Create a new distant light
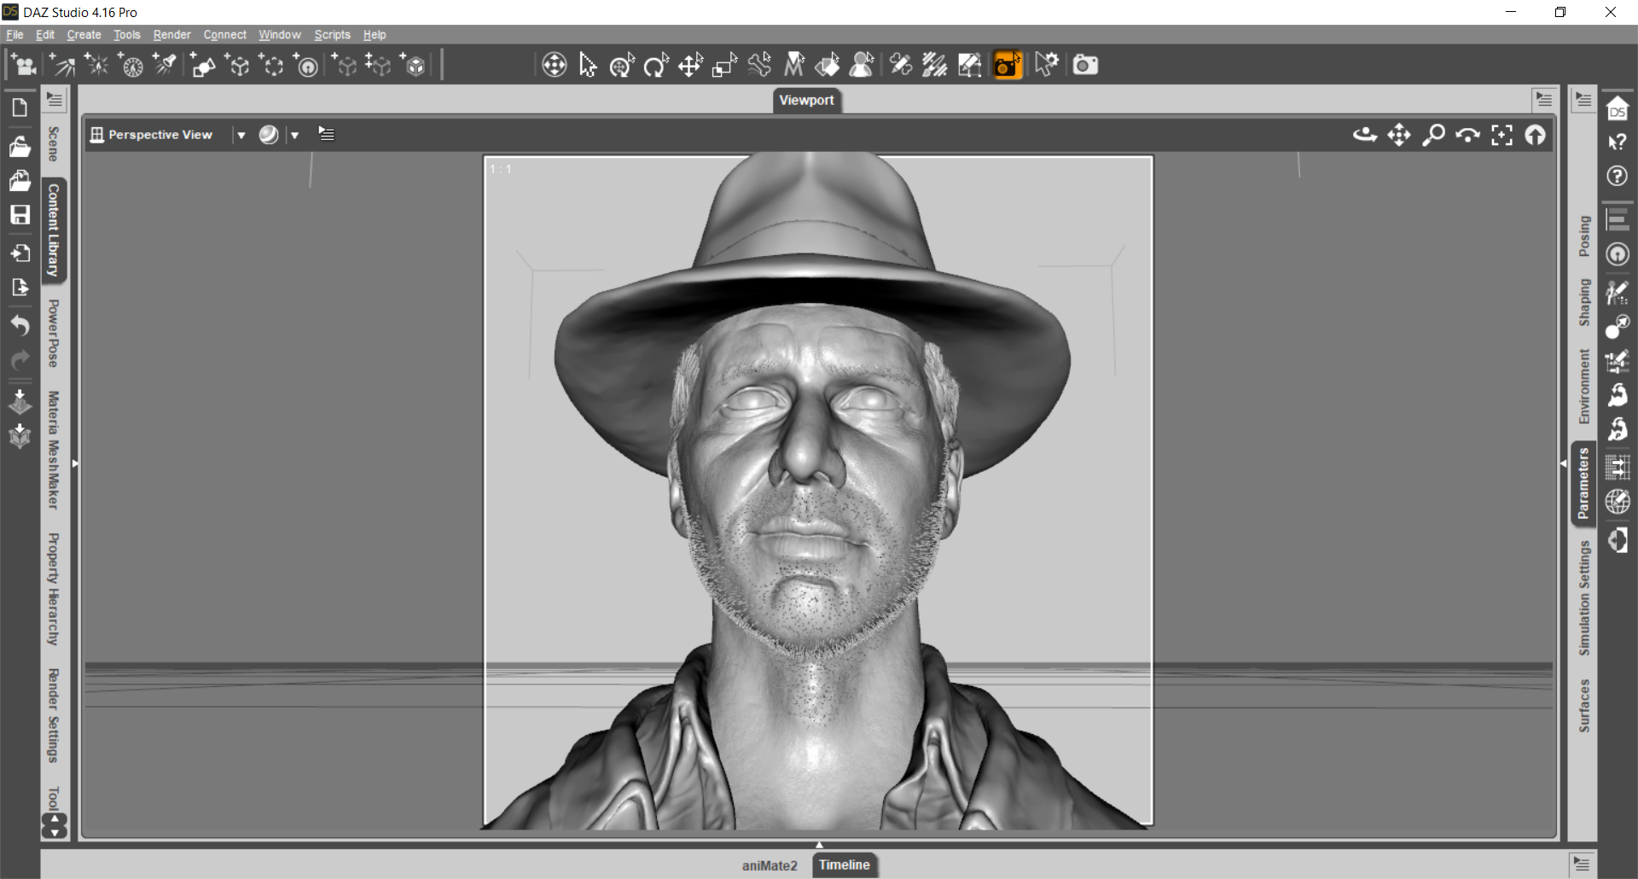Viewport: 1638px width, 879px height. tap(62, 65)
